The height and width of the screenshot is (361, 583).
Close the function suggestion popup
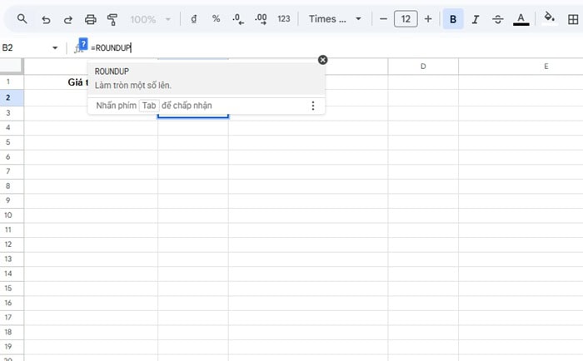tap(323, 60)
